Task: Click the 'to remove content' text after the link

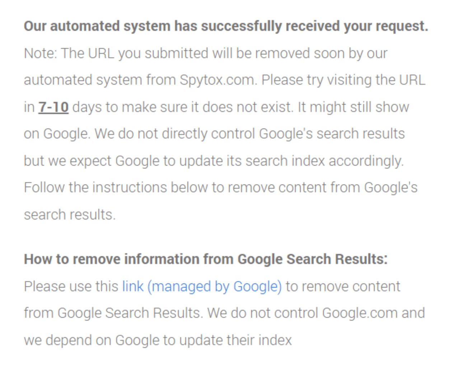Action: pos(343,287)
